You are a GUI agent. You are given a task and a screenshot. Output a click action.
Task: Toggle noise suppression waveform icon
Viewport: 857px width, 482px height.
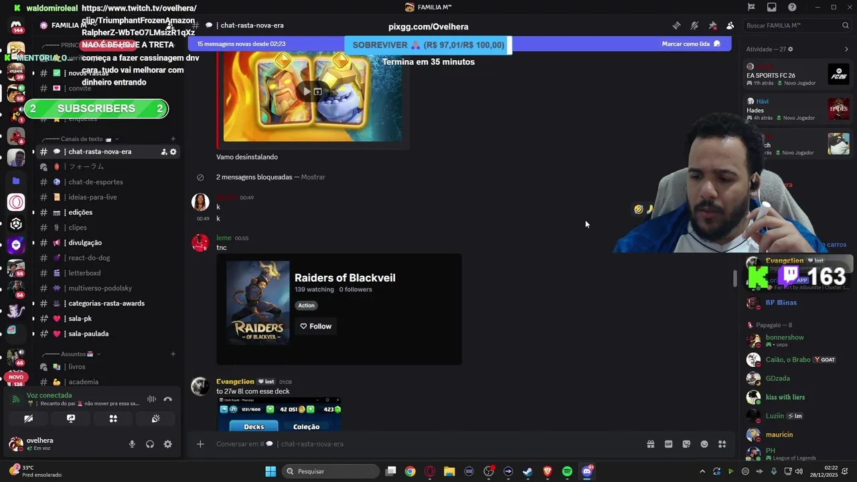click(151, 400)
